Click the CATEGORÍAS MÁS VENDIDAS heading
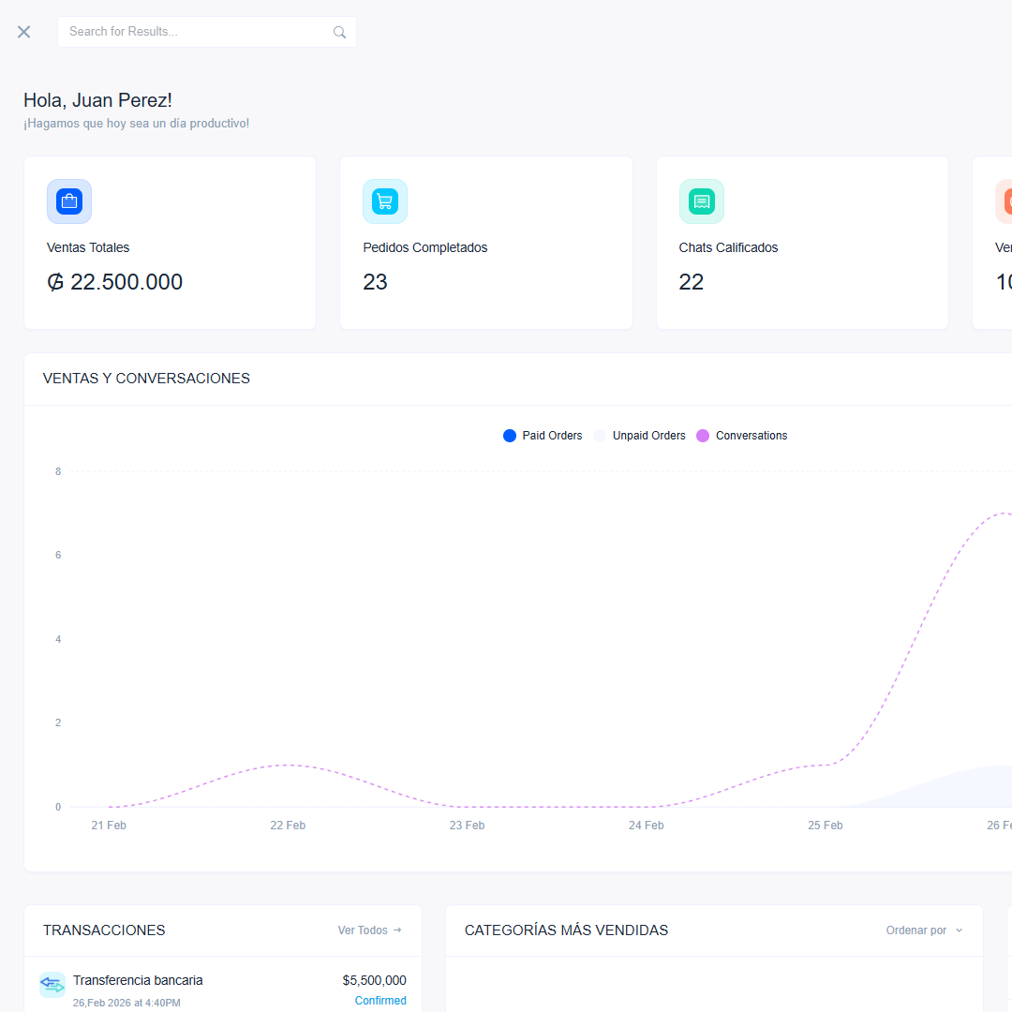 566,930
